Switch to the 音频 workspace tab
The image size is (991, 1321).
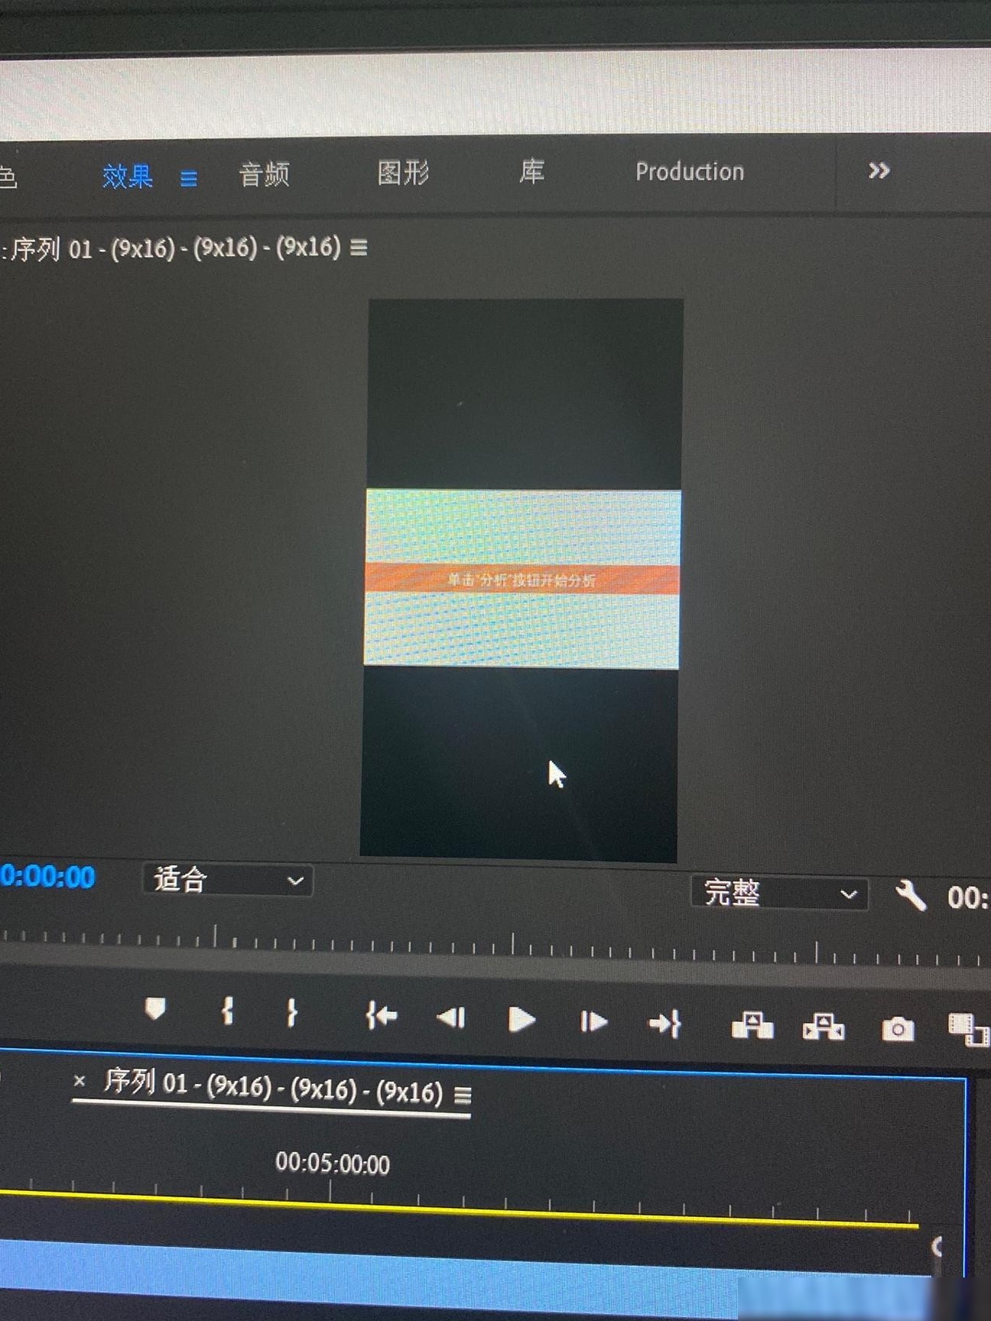pyautogui.click(x=265, y=174)
